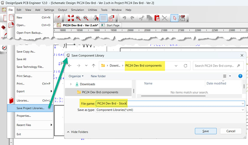Open the Edit menu
The image size is (248, 145).
click(19, 10)
